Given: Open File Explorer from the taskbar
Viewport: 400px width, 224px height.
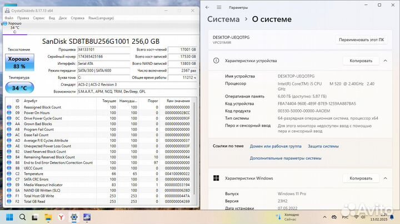Looking at the screenshot, I should [x=48, y=217].
